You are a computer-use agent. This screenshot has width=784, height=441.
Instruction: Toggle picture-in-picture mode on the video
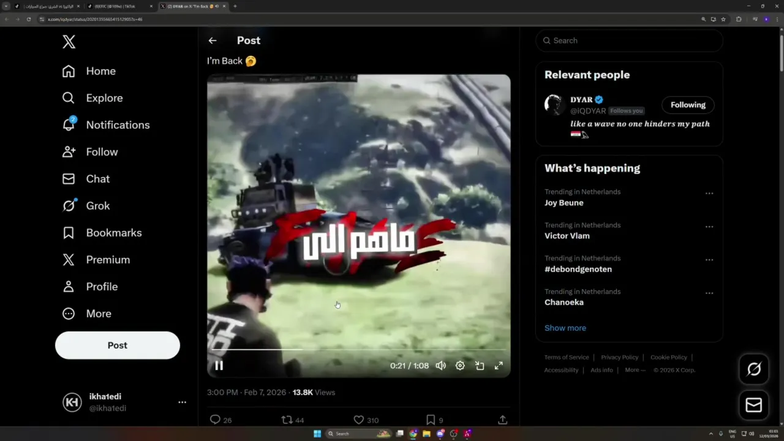[x=480, y=366]
